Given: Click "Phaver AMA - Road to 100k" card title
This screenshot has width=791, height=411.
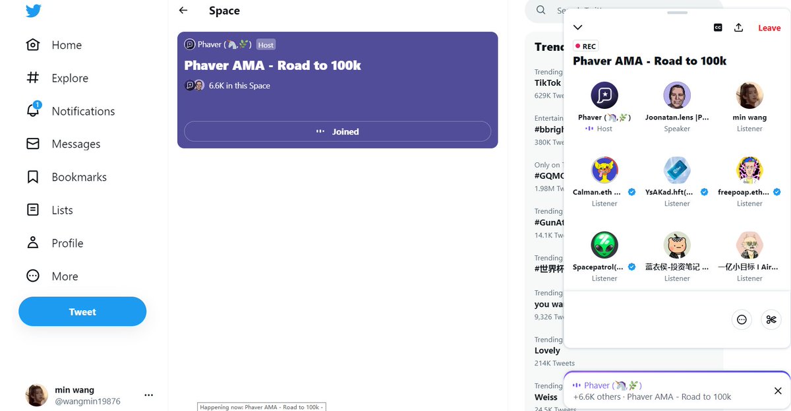Looking at the screenshot, I should click(272, 65).
